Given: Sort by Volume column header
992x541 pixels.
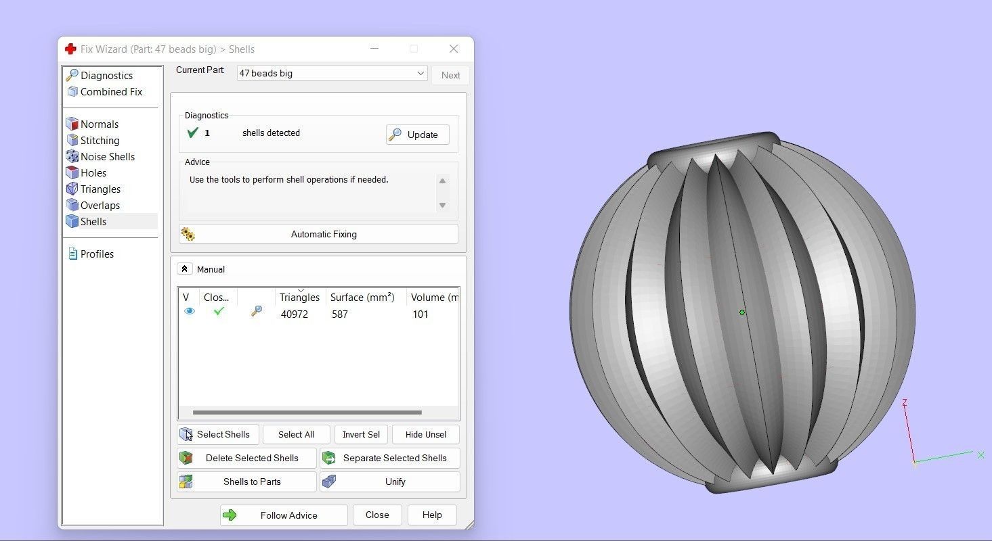Looking at the screenshot, I should pyautogui.click(x=433, y=297).
